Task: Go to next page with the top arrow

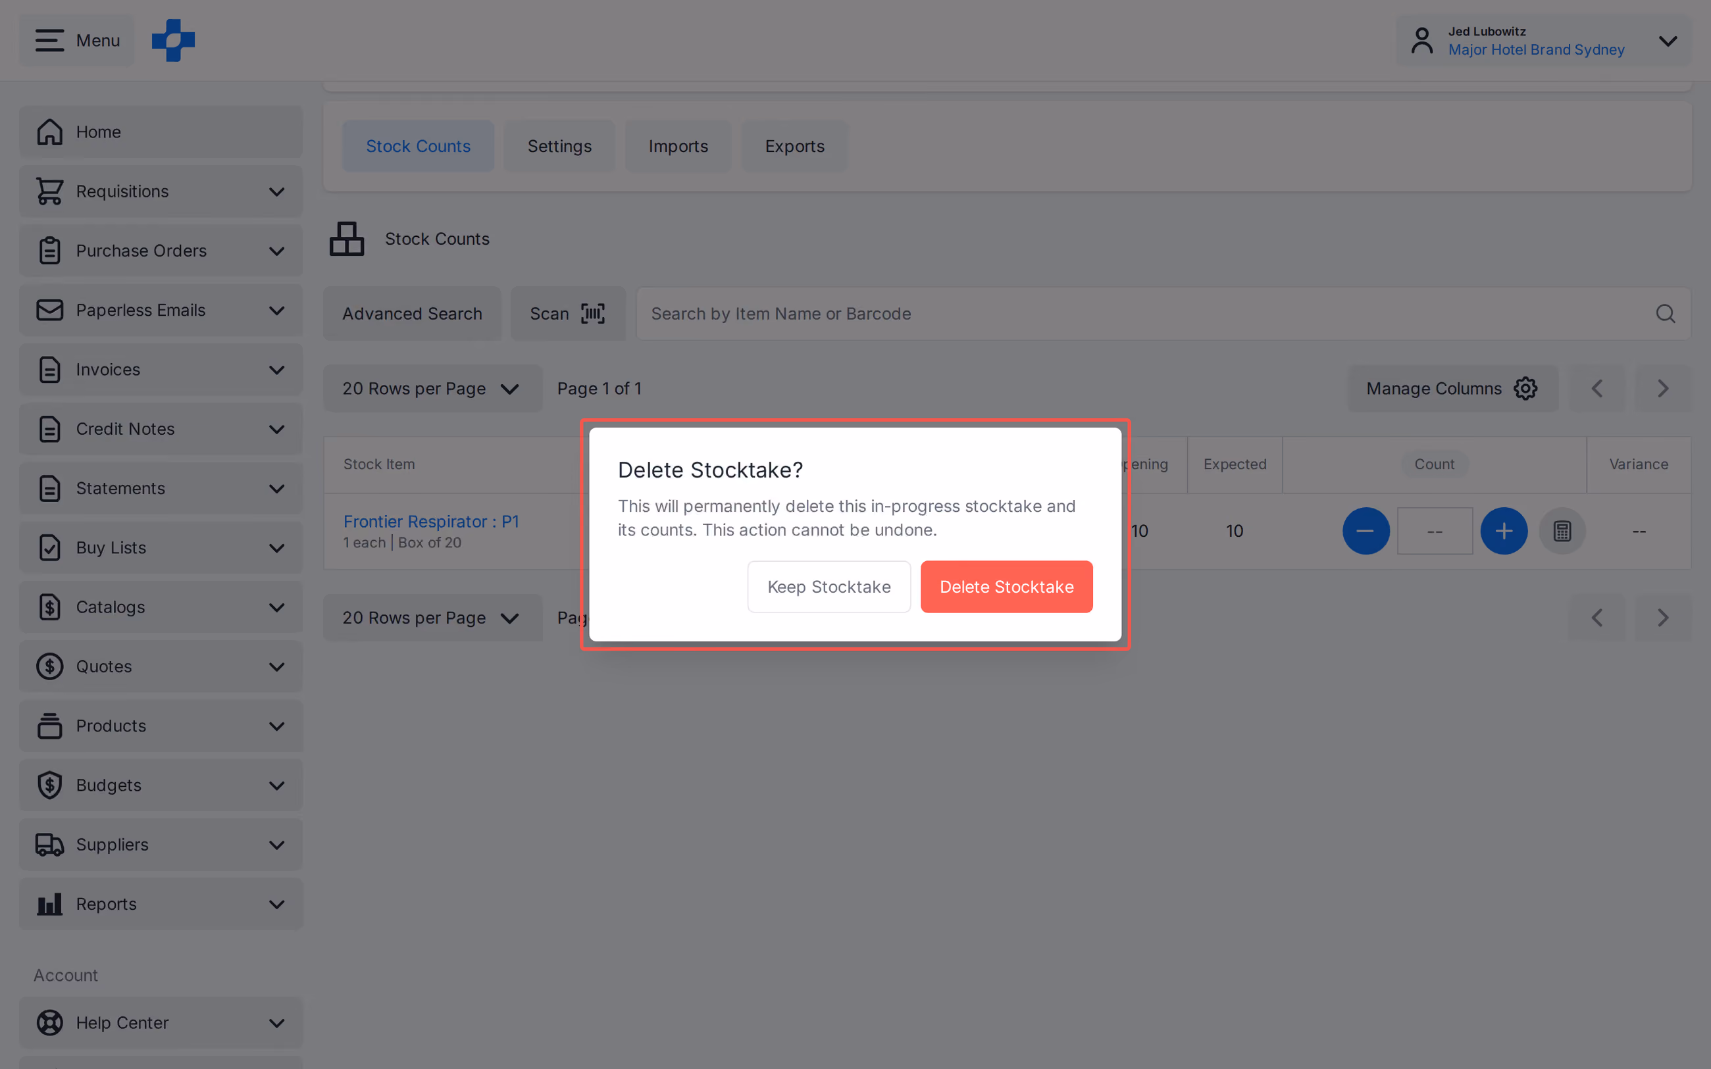Action: pos(1663,388)
